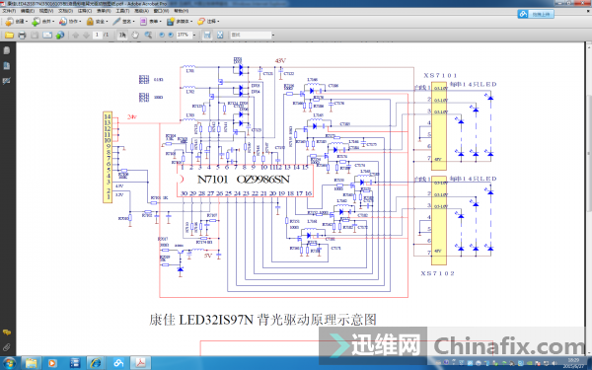Choose the Select text tool

[122, 36]
